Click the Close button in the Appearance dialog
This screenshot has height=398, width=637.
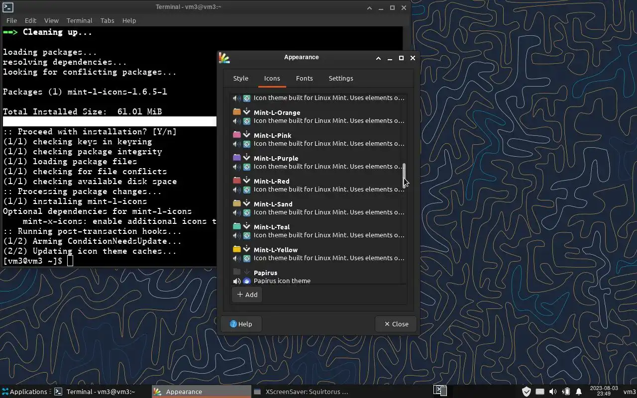click(396, 324)
